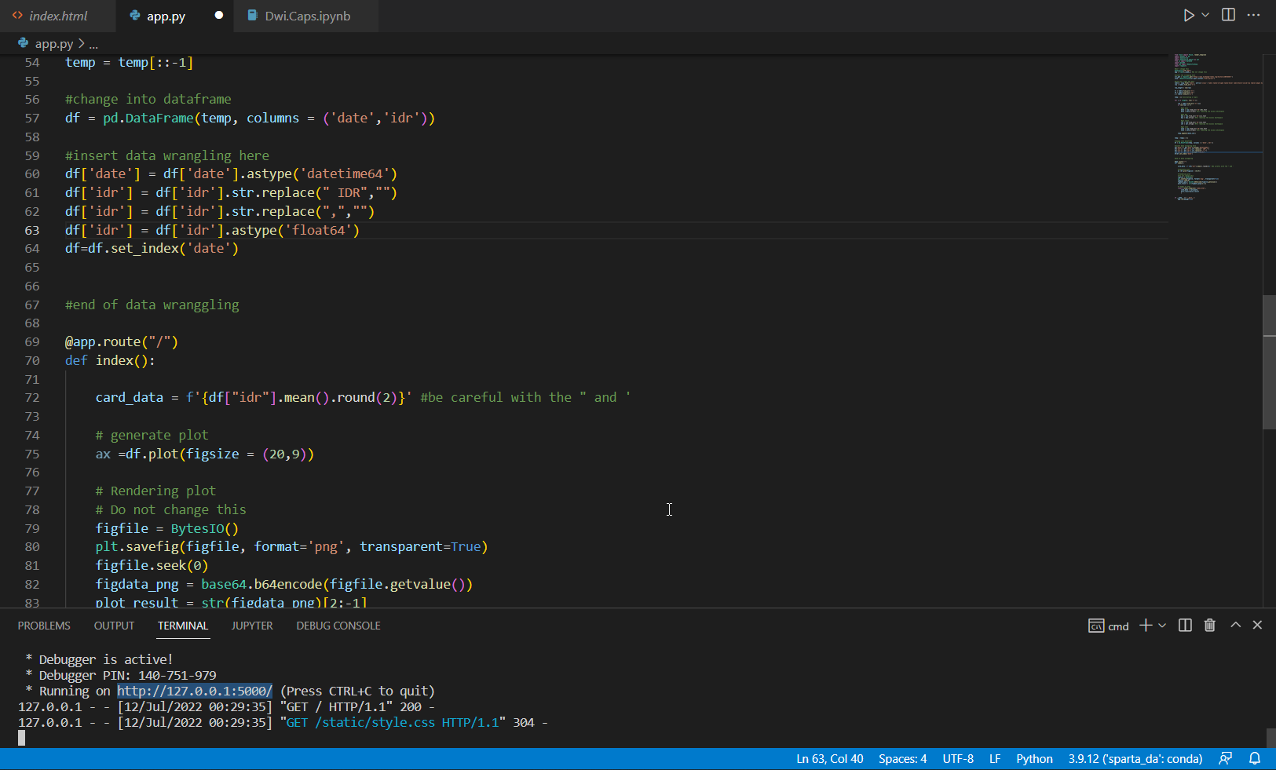
Task: Change end-of-line sequence via LF
Action: pyautogui.click(x=995, y=759)
